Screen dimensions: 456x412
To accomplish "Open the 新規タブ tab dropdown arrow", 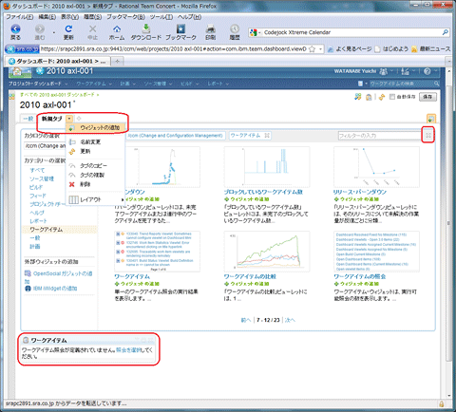I will click(69, 119).
